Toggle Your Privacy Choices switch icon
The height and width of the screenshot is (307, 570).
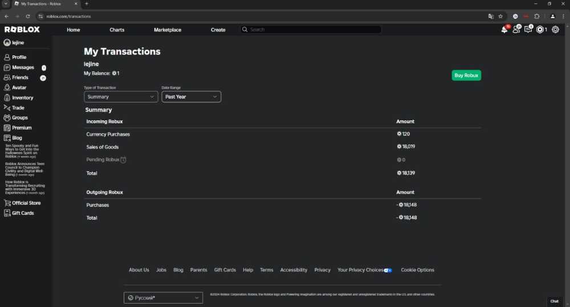pyautogui.click(x=388, y=270)
